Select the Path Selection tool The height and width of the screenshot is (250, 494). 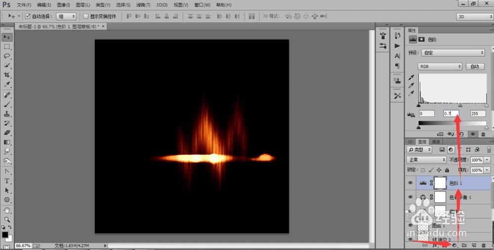(6, 190)
